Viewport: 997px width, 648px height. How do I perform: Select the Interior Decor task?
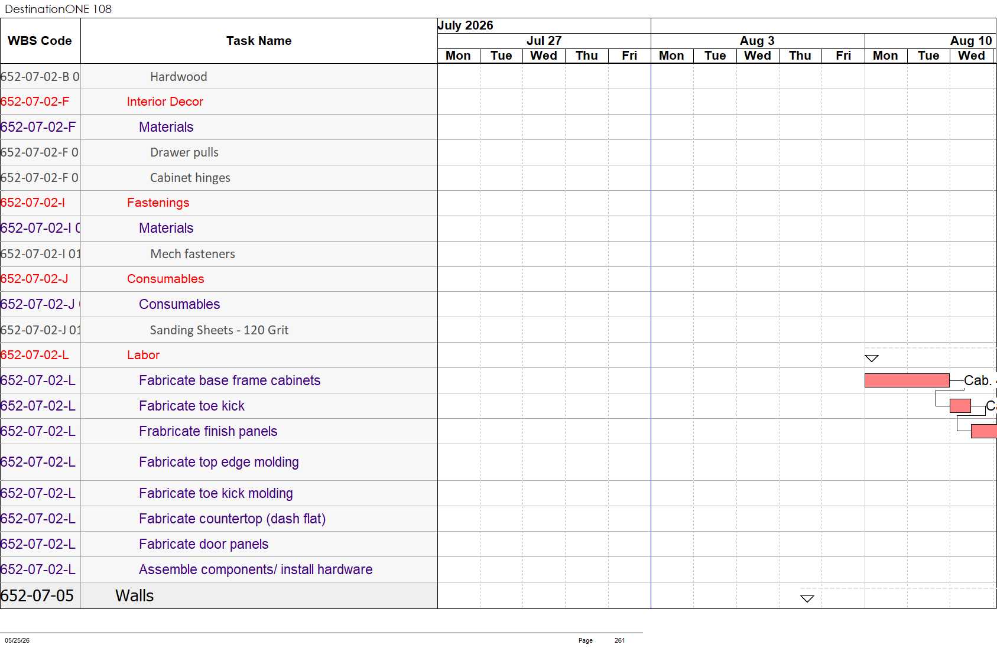coord(165,102)
